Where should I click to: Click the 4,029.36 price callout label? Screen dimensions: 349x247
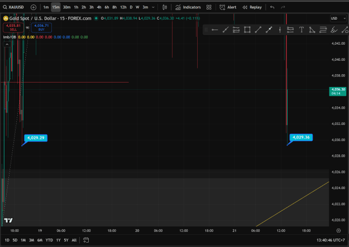click(x=301, y=137)
